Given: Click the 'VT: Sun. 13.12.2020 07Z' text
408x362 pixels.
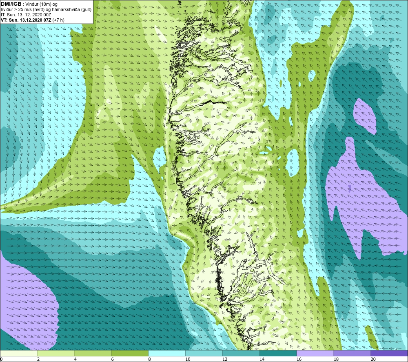Looking at the screenshot, I should click(26, 20).
